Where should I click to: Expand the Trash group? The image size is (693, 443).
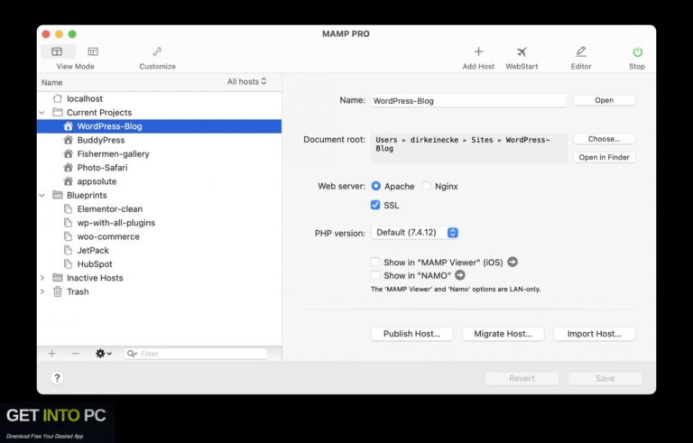click(x=42, y=291)
